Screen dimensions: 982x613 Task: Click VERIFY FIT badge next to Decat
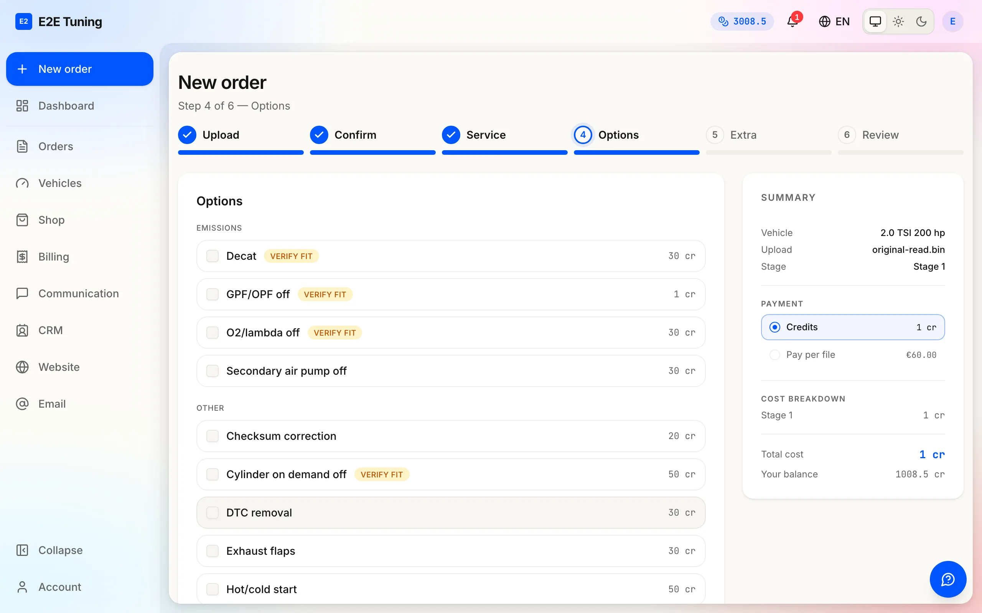tap(292, 256)
